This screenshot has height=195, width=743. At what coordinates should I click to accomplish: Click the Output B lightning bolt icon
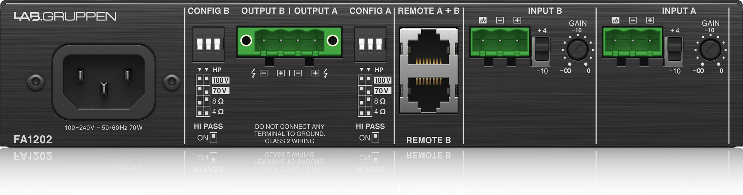pyautogui.click(x=253, y=73)
